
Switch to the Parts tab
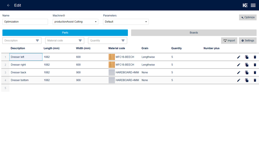click(x=65, y=33)
